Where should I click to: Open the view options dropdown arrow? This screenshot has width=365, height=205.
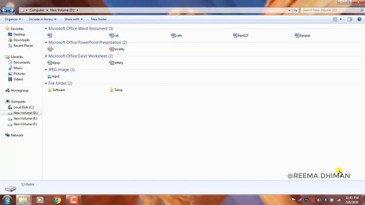340,19
